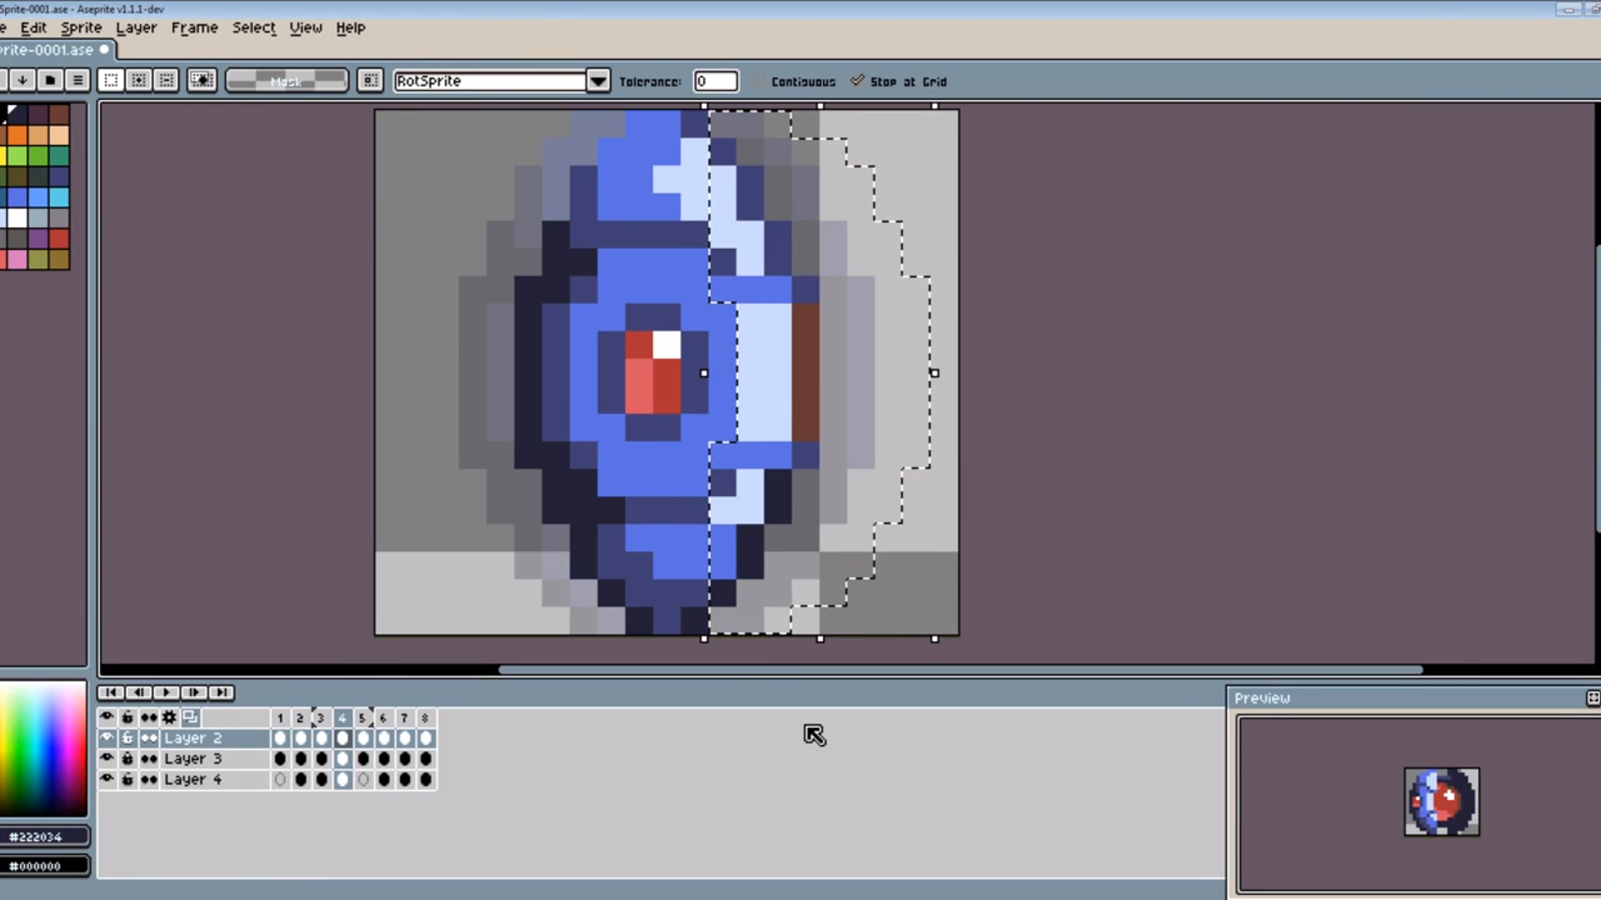The image size is (1601, 900).
Task: Hide Layer 3 with its eye icon
Action: click(107, 758)
